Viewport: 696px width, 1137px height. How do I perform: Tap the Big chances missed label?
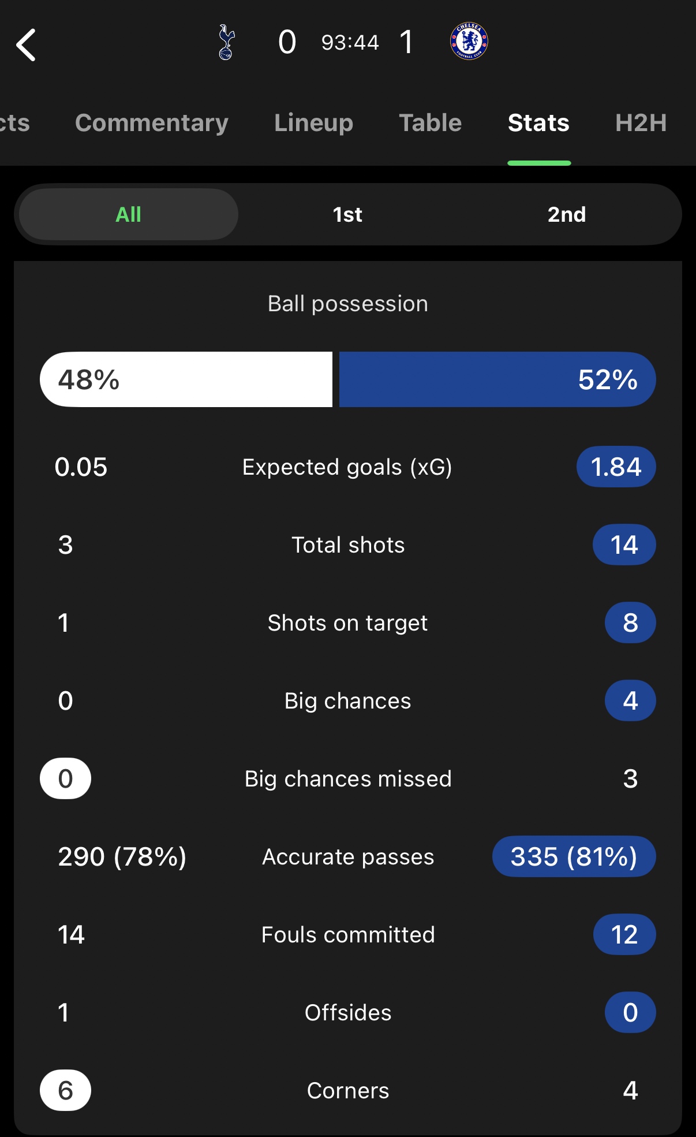348,779
